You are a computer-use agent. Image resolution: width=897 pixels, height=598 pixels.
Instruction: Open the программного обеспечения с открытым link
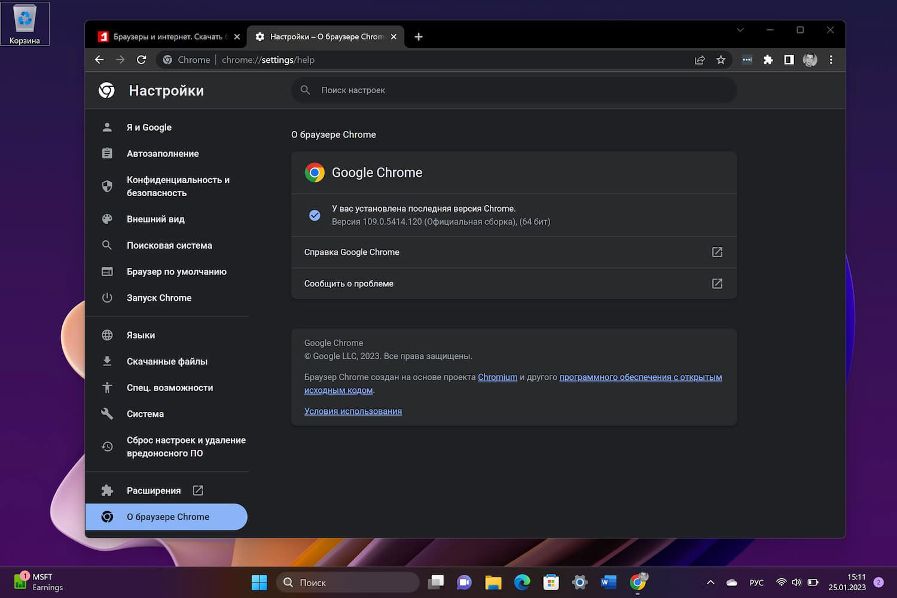pos(640,377)
